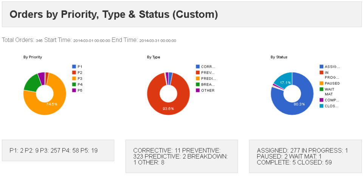Click the priority counts summary box
This screenshot has height=176, width=363.
58,151
